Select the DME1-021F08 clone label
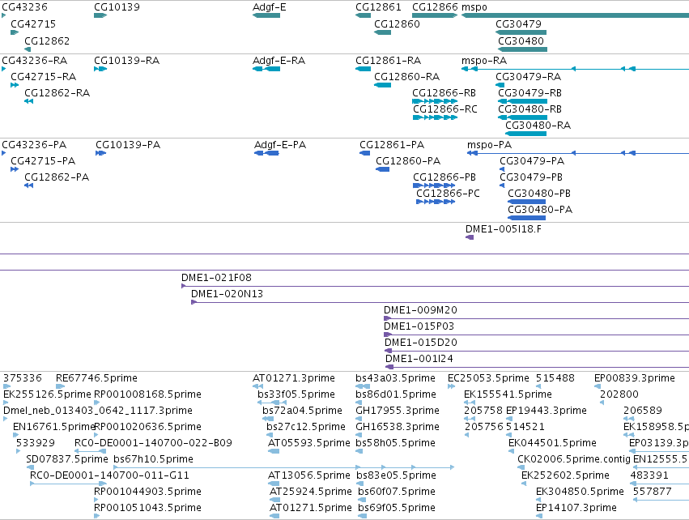 [217, 277]
